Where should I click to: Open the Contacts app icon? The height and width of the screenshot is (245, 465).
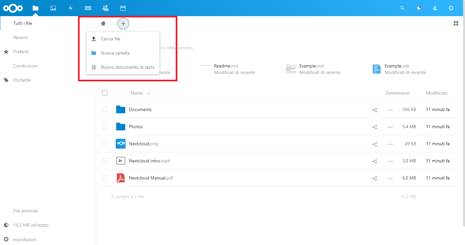coord(105,8)
